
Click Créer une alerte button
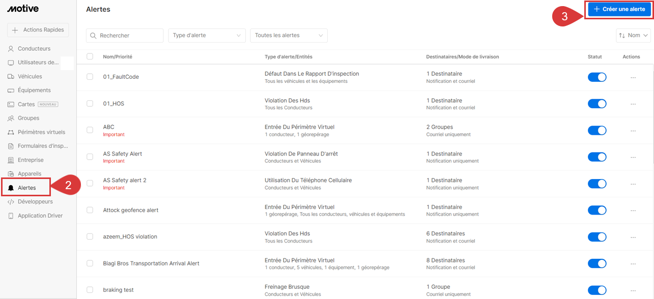[619, 10]
